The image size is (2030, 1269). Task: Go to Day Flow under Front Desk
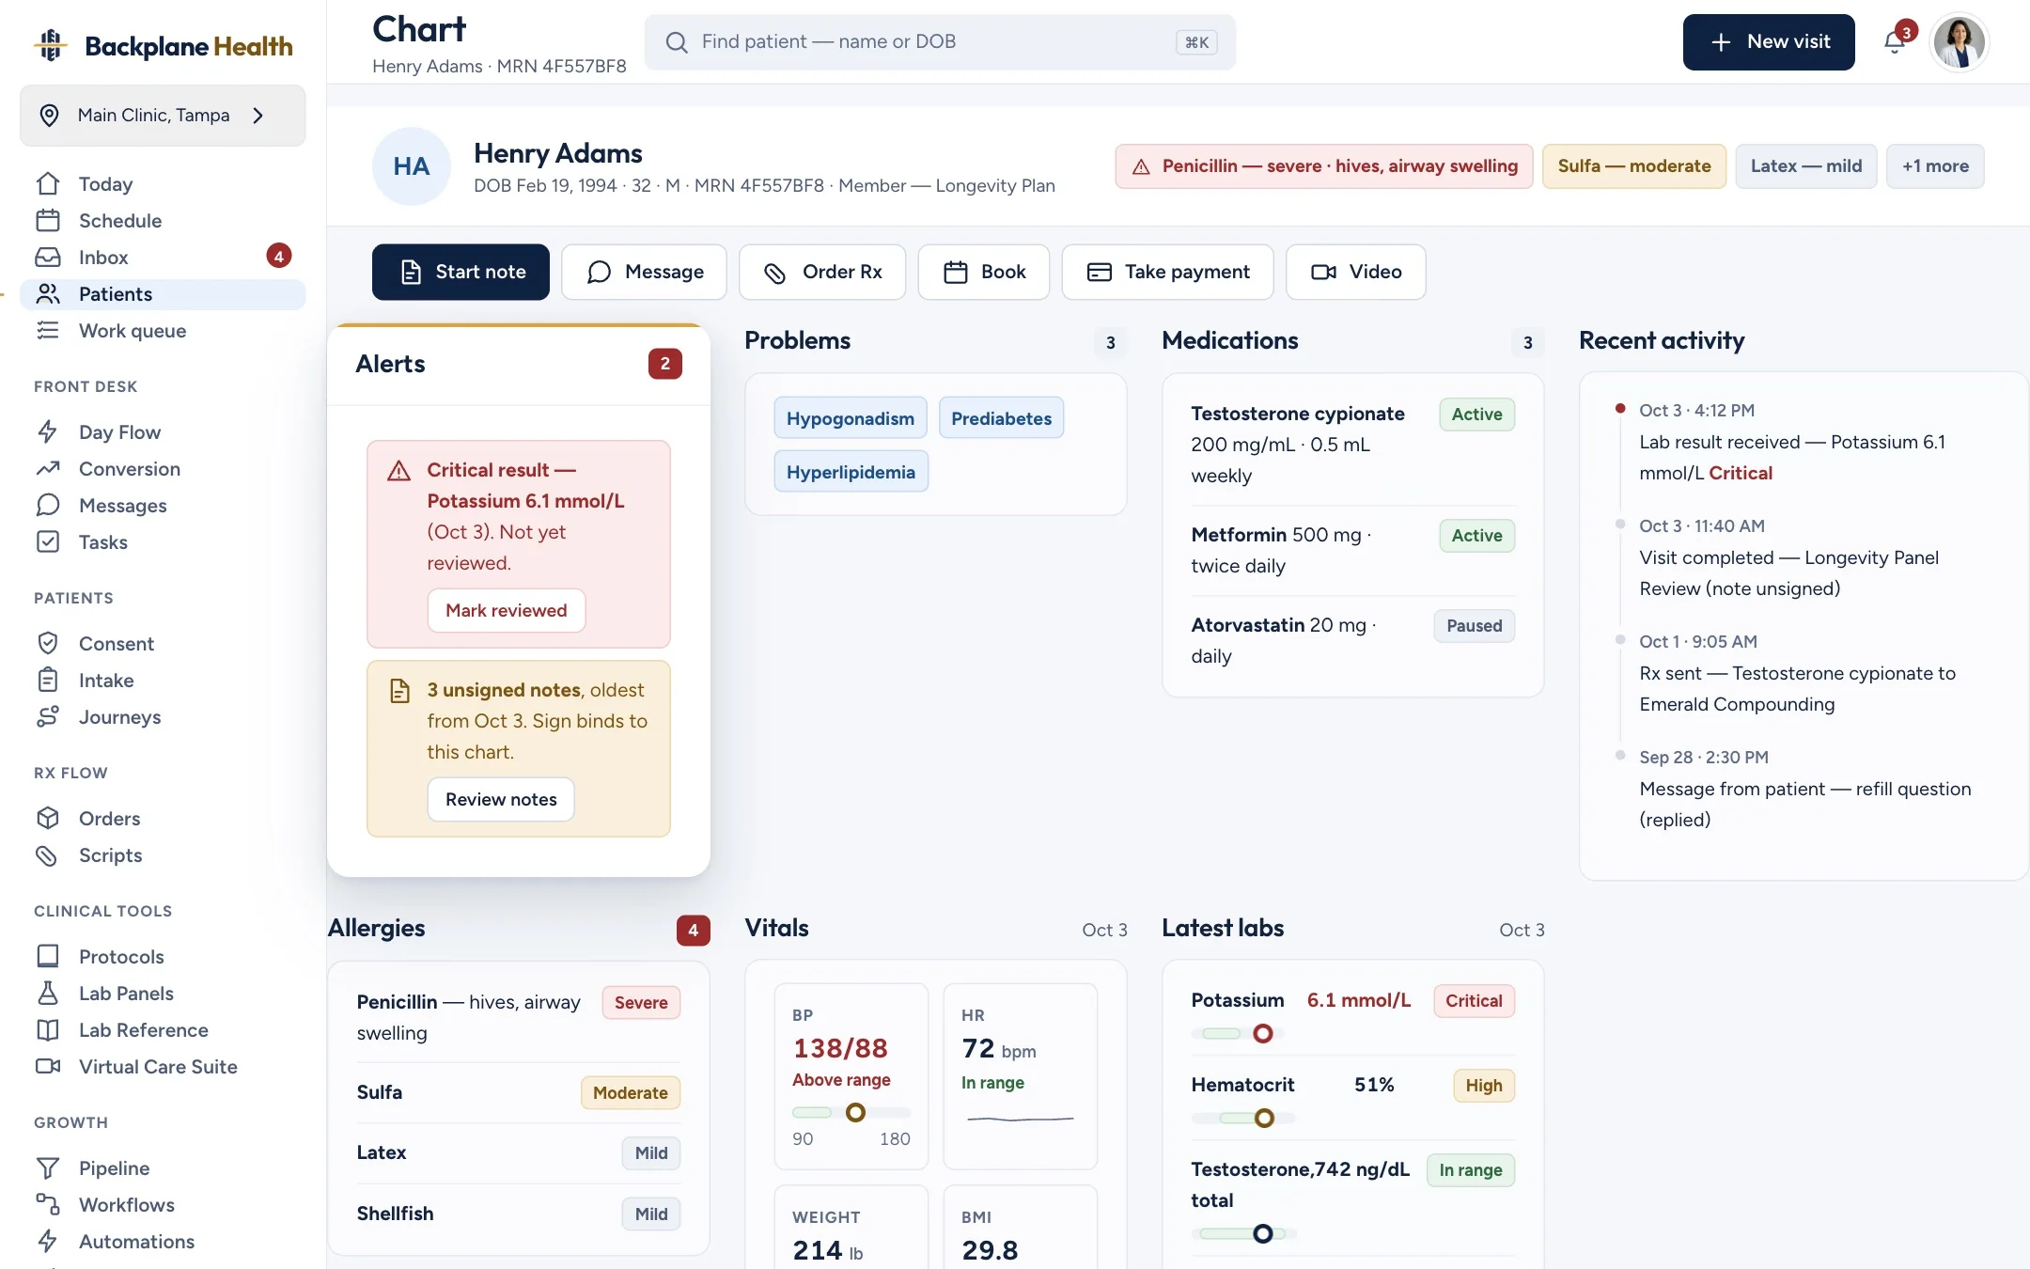point(163,431)
